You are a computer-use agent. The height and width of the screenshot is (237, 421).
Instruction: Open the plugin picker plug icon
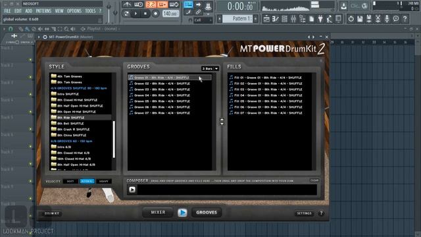(x=320, y=18)
